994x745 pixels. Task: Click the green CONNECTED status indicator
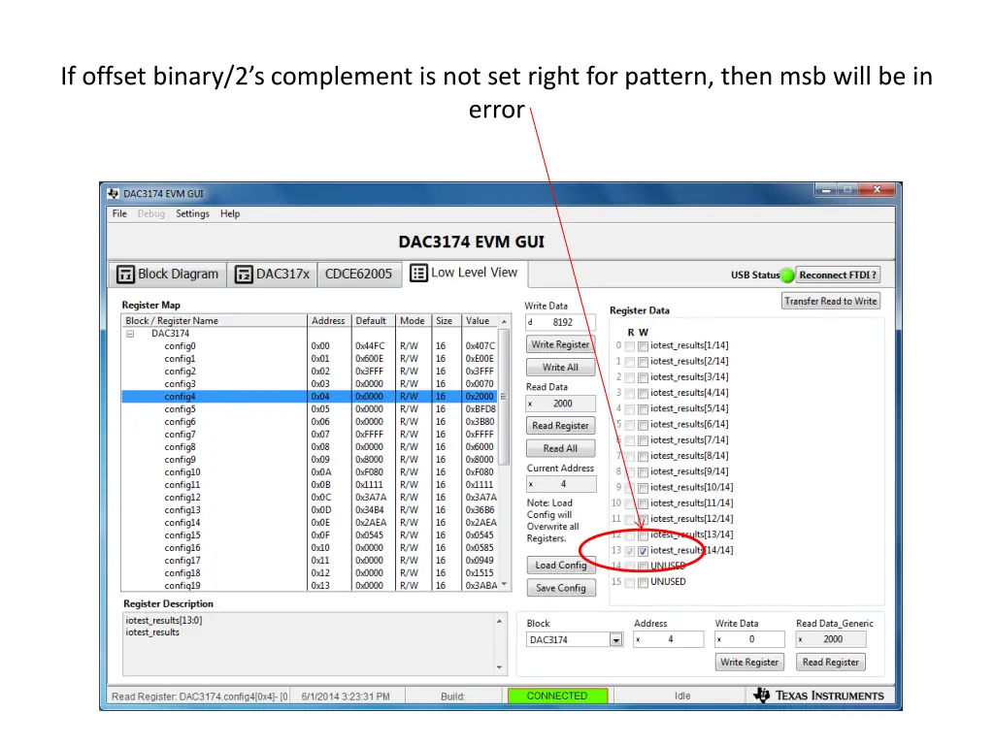coord(557,696)
